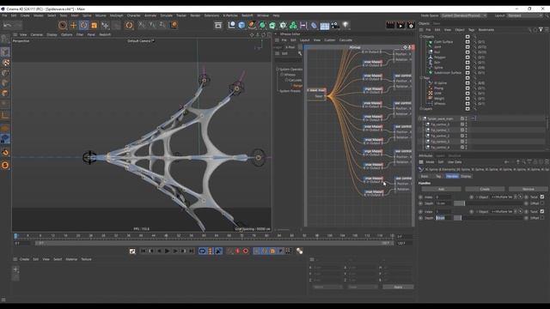Select the Model mode icon
The height and width of the screenshot is (309, 550).
5,51
